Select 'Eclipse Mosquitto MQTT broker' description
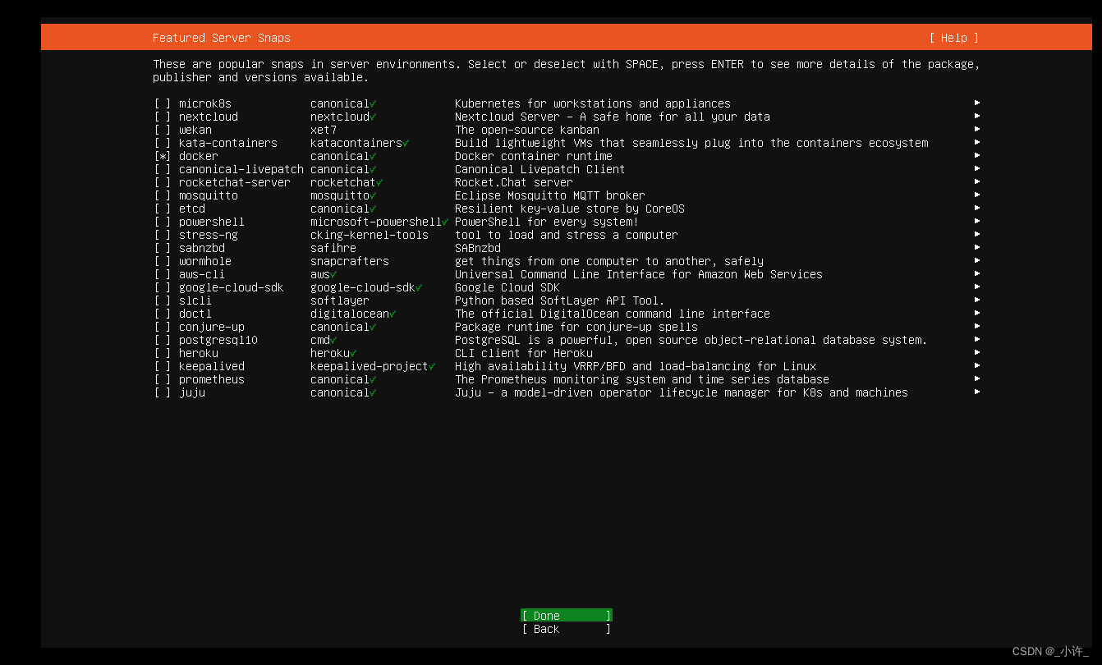The width and height of the screenshot is (1102, 665). pos(550,195)
